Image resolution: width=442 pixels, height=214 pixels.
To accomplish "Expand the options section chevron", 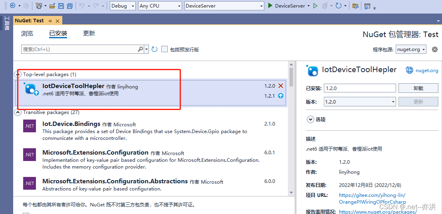I will (310, 119).
